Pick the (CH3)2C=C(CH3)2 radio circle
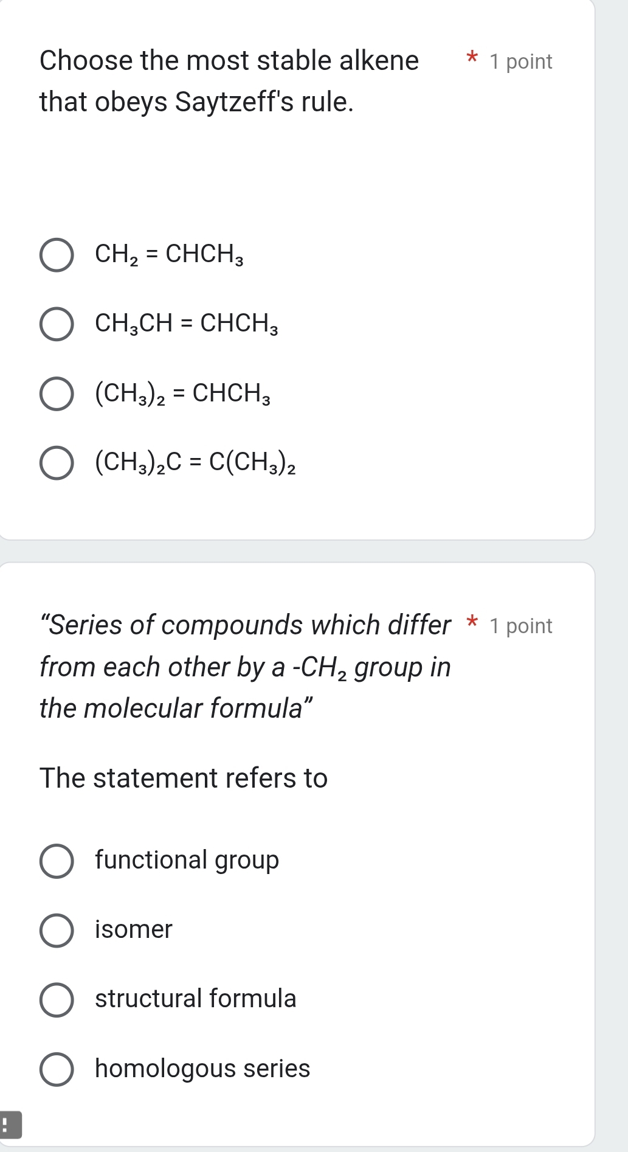This screenshot has height=1152, width=628. (57, 463)
